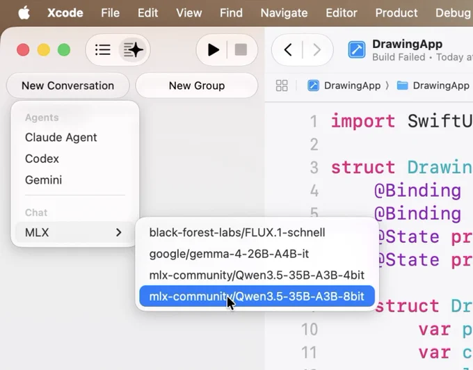The image size is (473, 370).
Task: Click the struct keyword on line 3
Action: pyautogui.click(x=363, y=168)
